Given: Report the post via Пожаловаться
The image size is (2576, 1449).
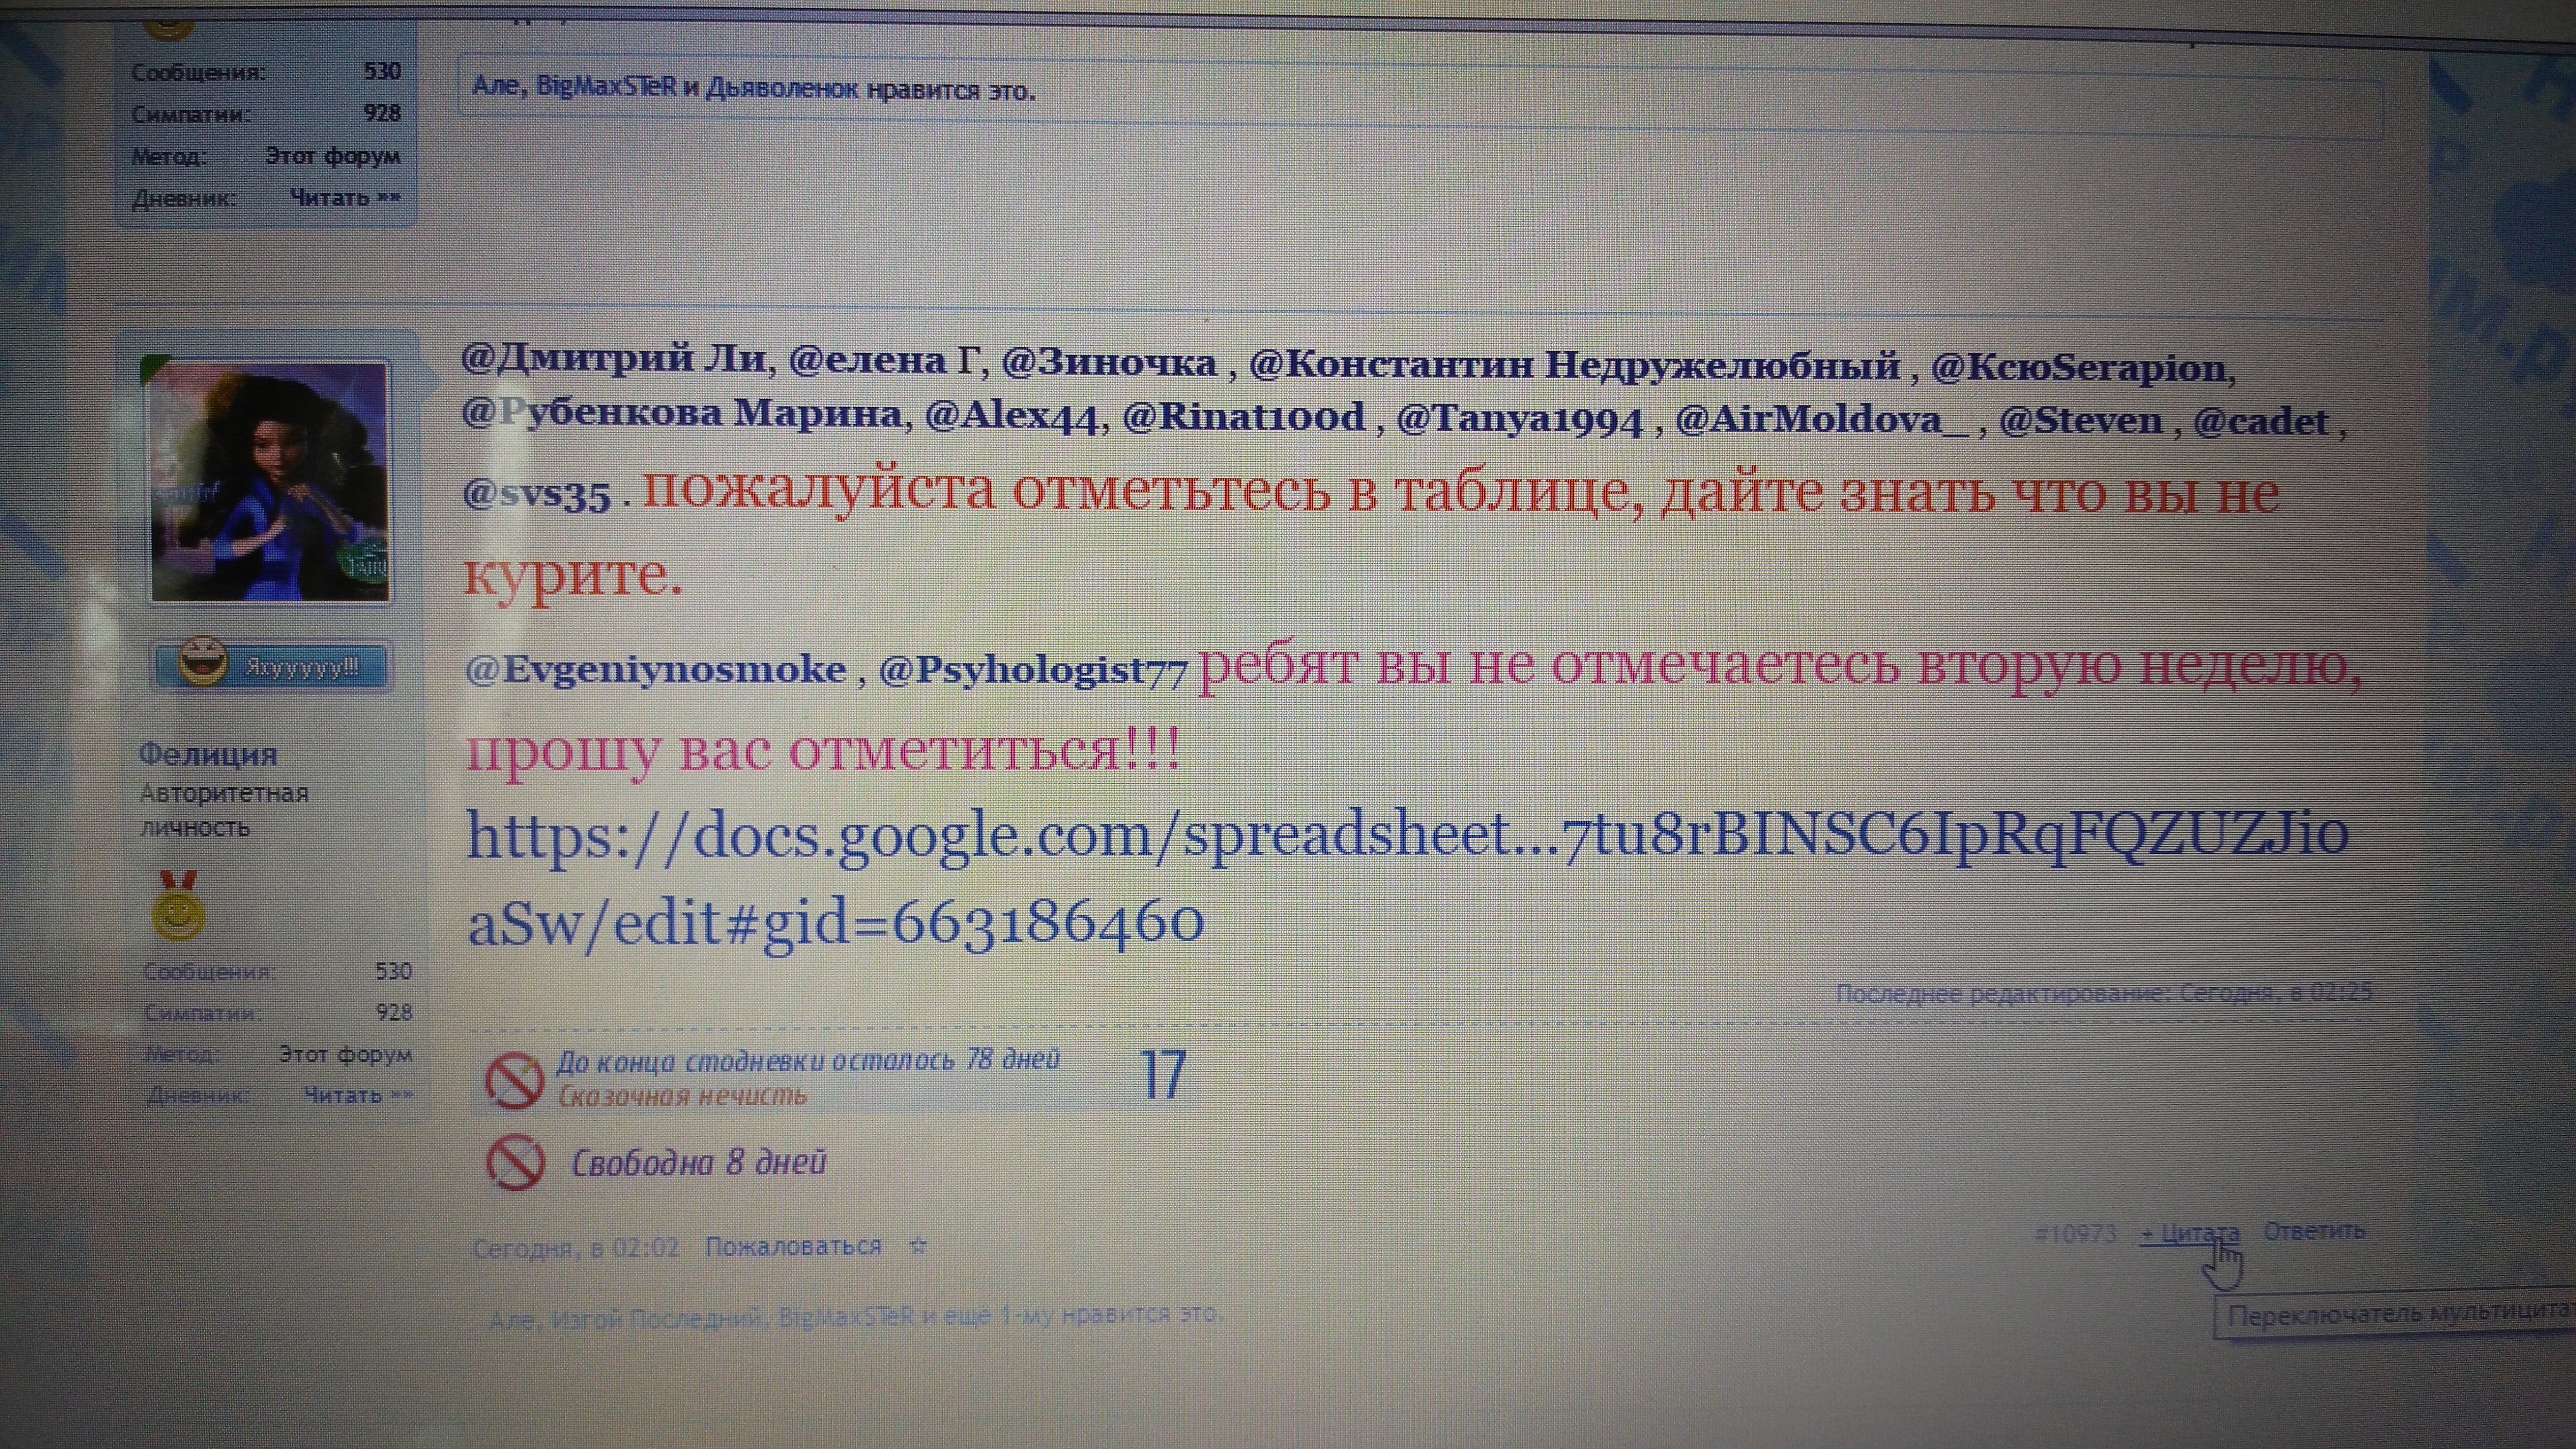Looking at the screenshot, I should pyautogui.click(x=793, y=1247).
